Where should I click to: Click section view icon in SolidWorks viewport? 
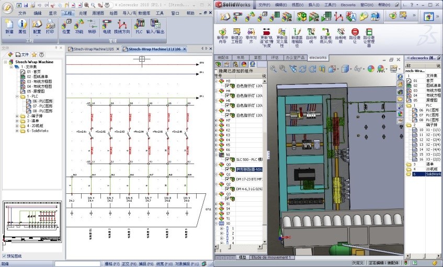click(x=322, y=68)
